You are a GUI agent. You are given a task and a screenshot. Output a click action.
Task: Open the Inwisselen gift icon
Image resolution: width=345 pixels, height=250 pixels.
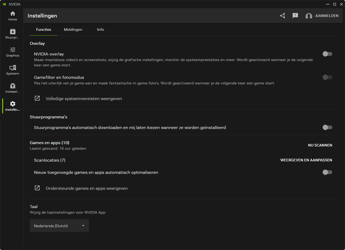pyautogui.click(x=12, y=88)
